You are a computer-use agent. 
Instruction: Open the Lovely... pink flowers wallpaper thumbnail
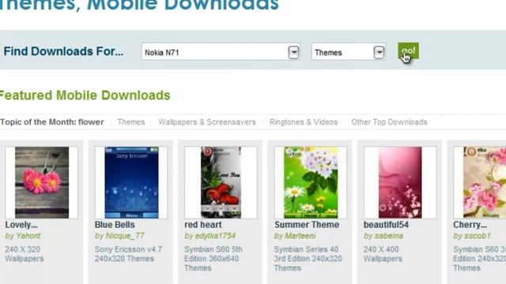point(42,182)
